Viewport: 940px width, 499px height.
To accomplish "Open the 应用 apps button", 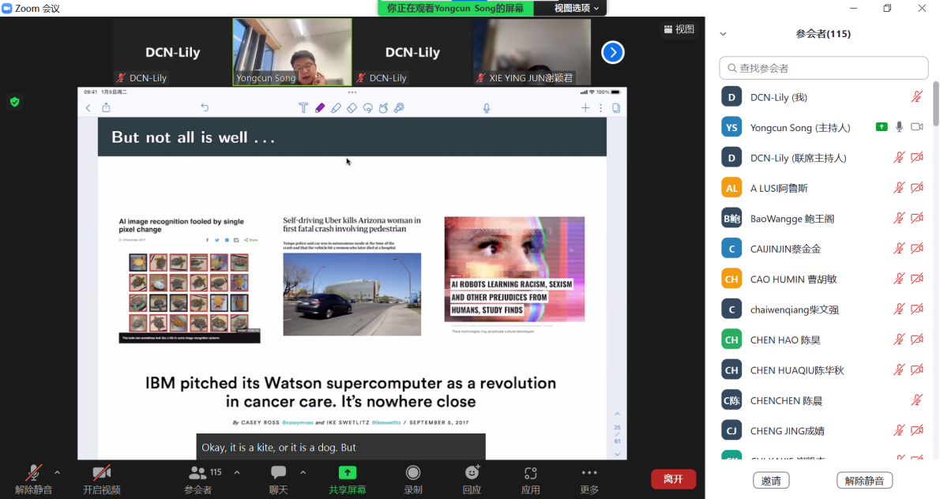I will click(531, 479).
